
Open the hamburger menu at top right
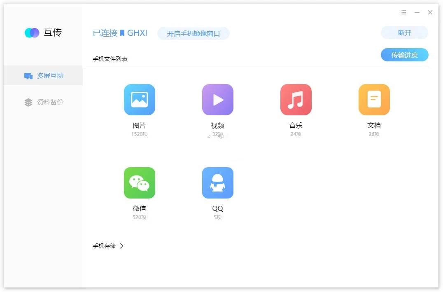403,12
